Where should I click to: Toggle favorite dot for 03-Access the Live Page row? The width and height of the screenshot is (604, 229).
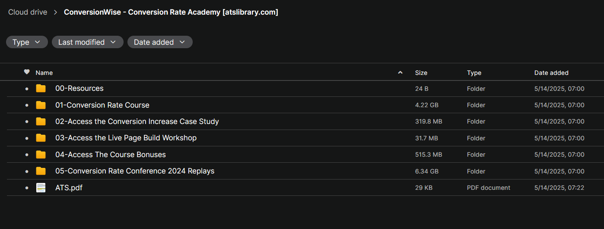coord(27,138)
